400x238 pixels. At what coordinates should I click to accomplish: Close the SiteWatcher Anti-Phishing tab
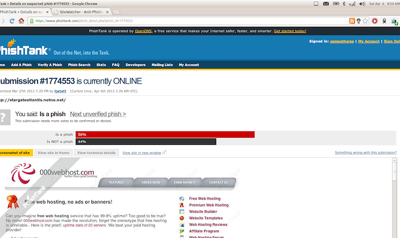coord(107,12)
